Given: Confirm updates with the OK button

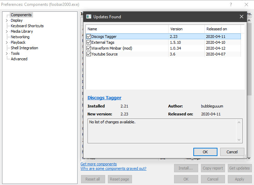Looking at the screenshot, I should [205, 152].
